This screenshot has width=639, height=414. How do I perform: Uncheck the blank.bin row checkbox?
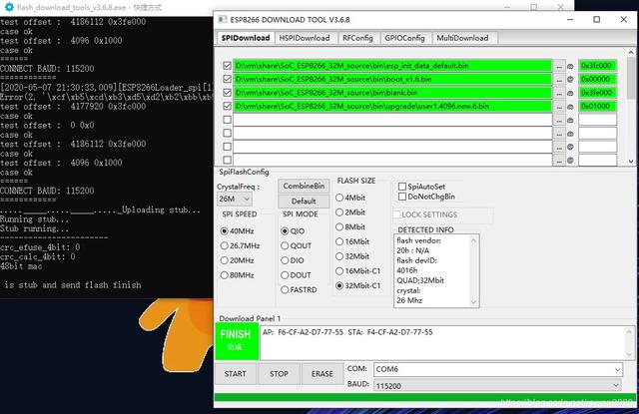[x=228, y=93]
